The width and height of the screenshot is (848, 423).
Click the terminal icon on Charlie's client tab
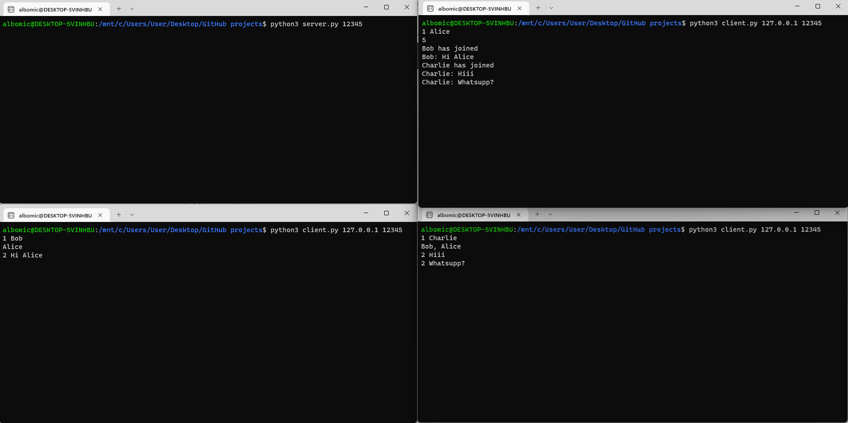[x=430, y=215]
